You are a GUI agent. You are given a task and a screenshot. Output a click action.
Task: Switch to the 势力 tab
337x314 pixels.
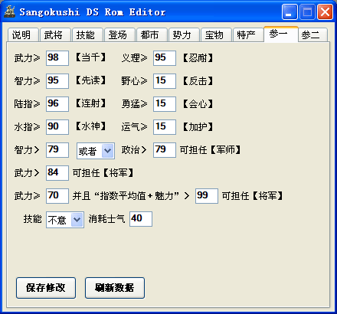click(184, 34)
